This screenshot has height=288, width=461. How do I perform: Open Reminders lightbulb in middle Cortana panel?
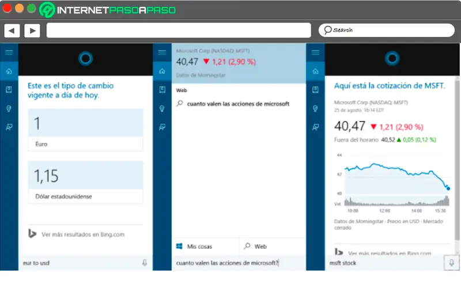[162, 108]
